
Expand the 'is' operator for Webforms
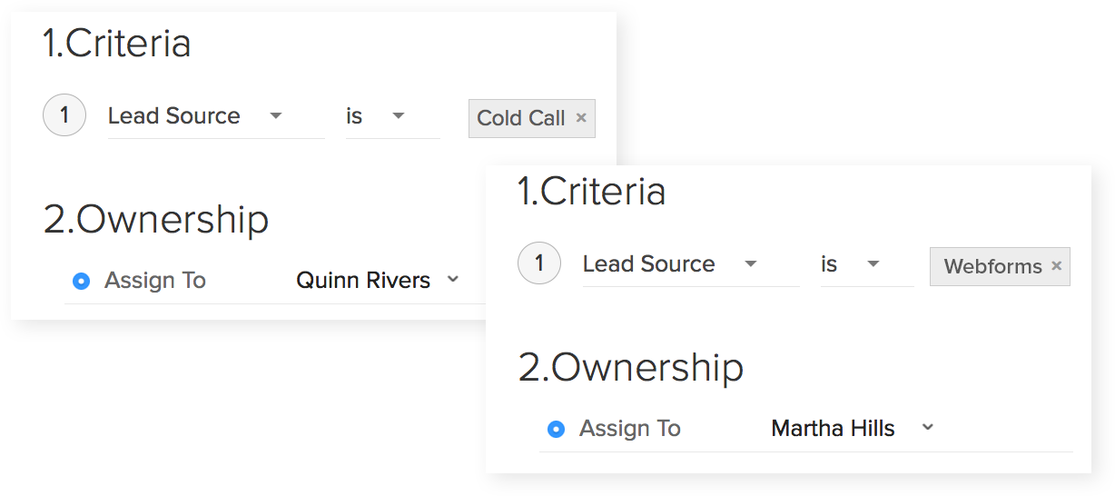(x=873, y=264)
